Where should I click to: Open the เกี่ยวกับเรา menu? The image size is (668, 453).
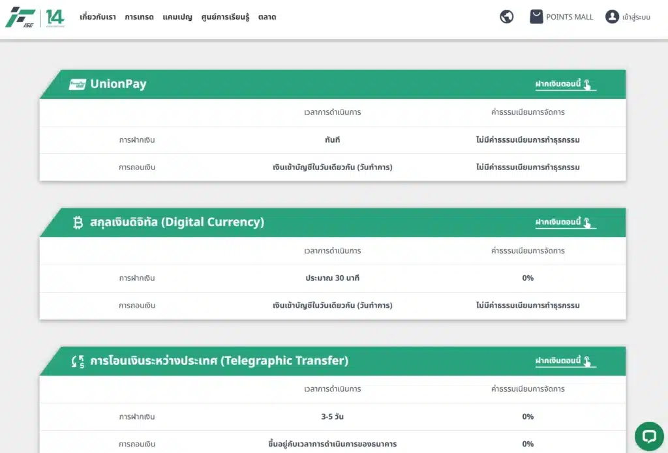click(97, 18)
